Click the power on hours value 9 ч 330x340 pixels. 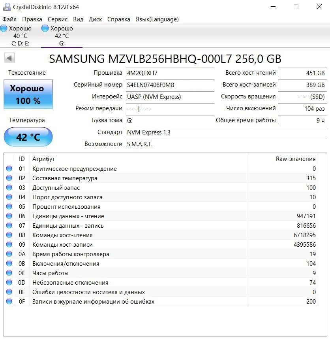(302, 120)
